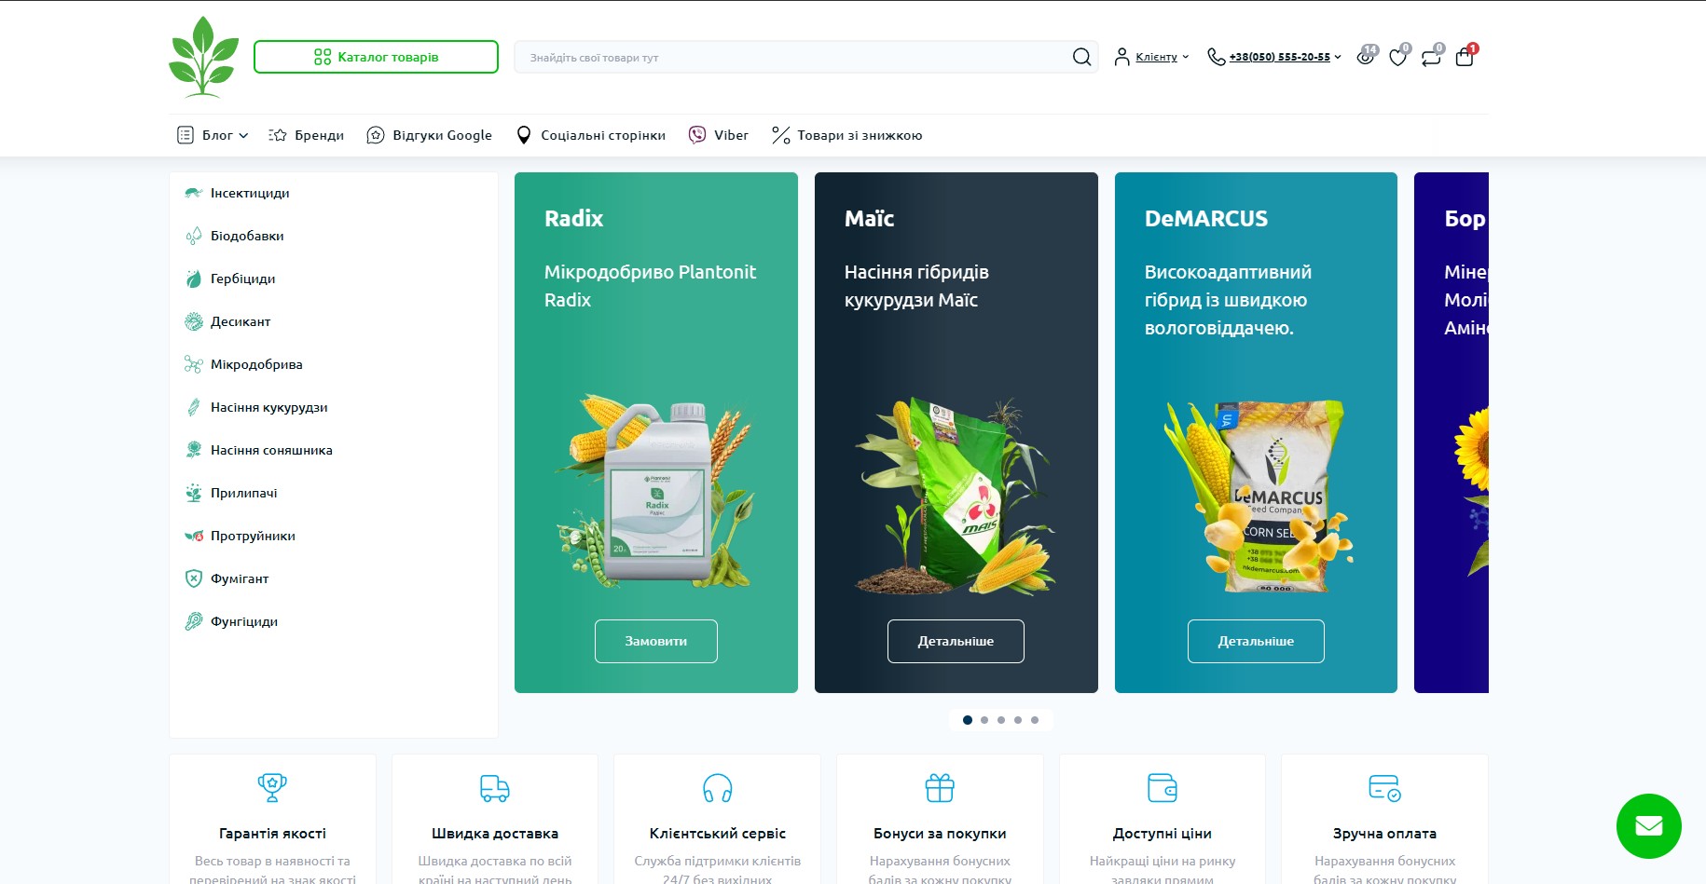Screen dimensions: 1706x884
Task: Select the third carousel dot
Action: point(1001,720)
